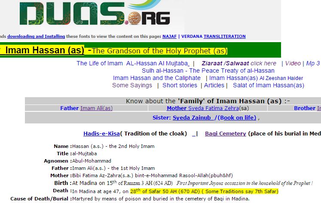Go to Short stories

pyautogui.click(x=180, y=85)
